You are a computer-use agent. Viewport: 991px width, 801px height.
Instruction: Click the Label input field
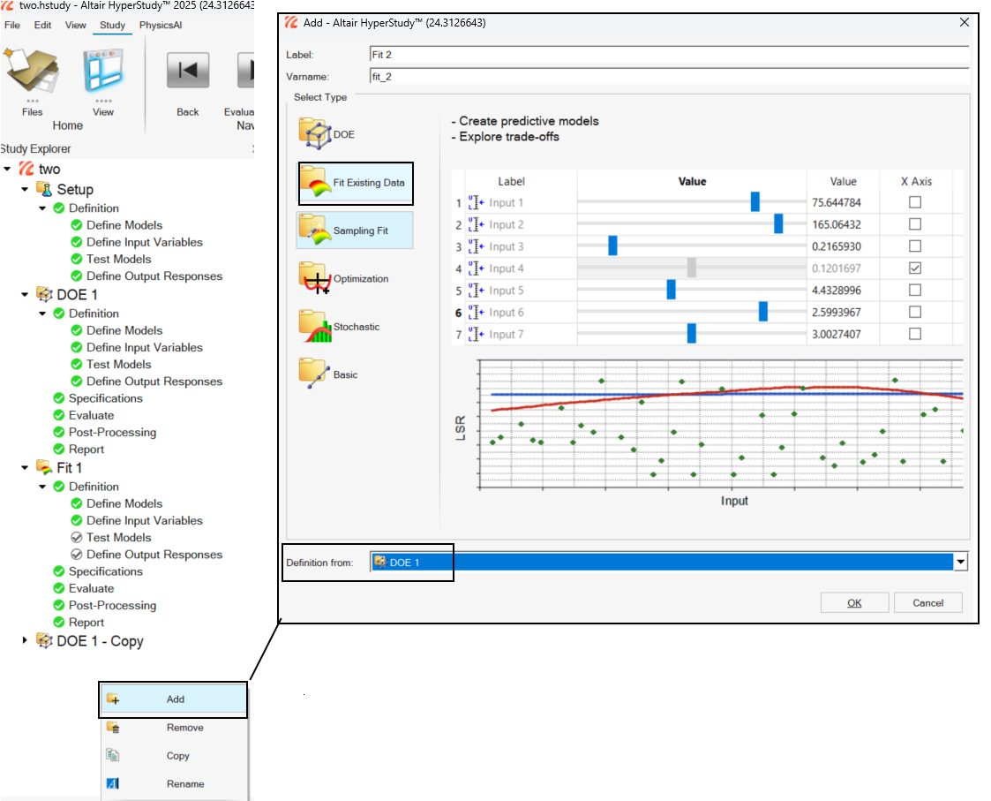669,55
